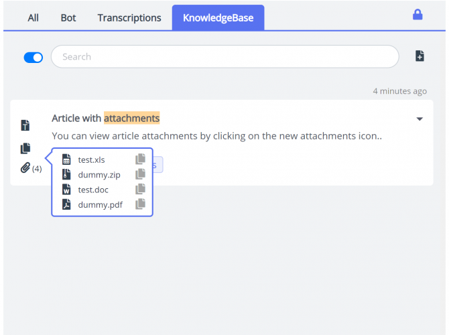Screen dimensions: 449x335
Task: Click into the Search input field
Action: 224,57
